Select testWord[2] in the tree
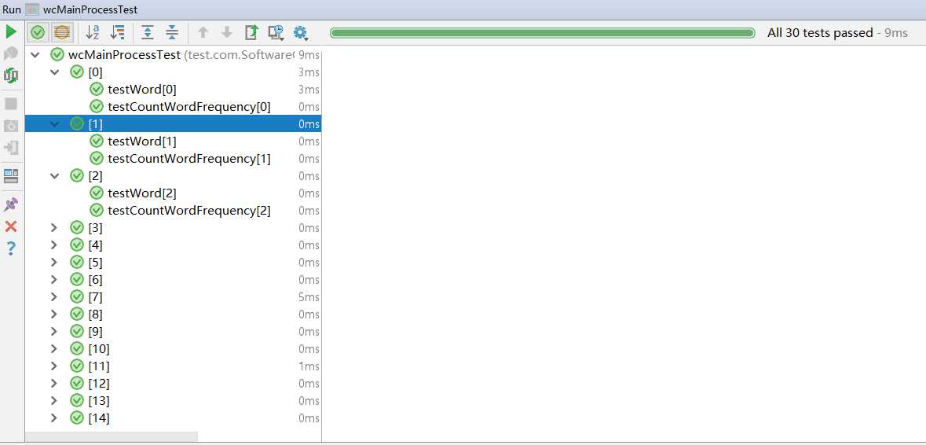926x445 pixels. click(141, 193)
